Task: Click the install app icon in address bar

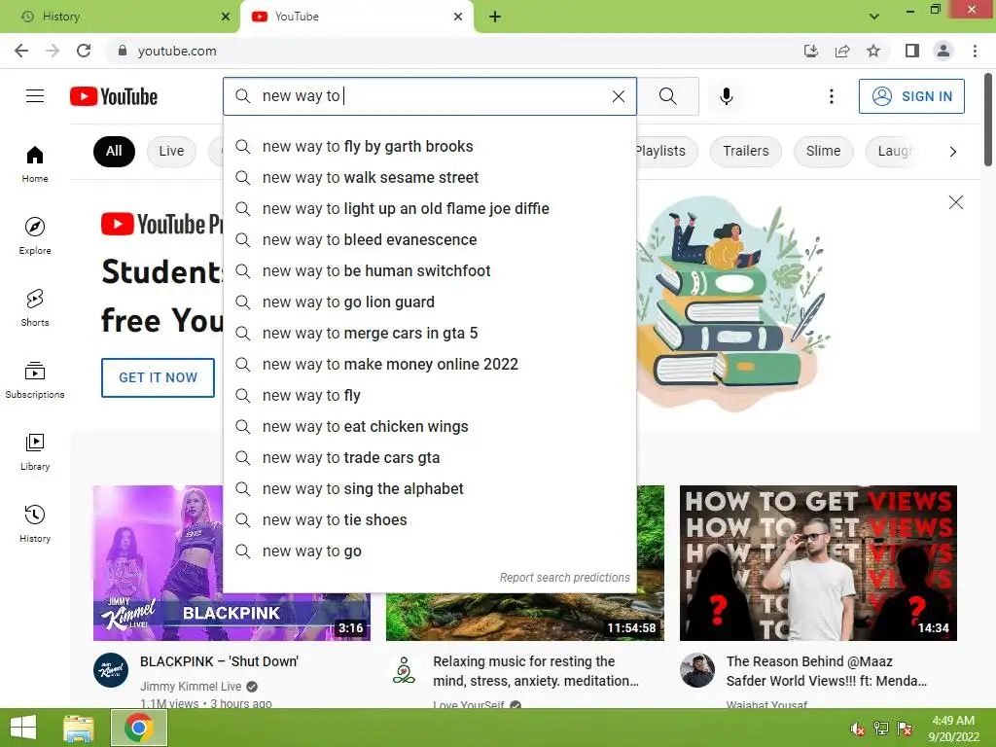Action: (x=811, y=51)
